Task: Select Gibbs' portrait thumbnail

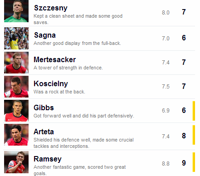Action: tap(16, 111)
